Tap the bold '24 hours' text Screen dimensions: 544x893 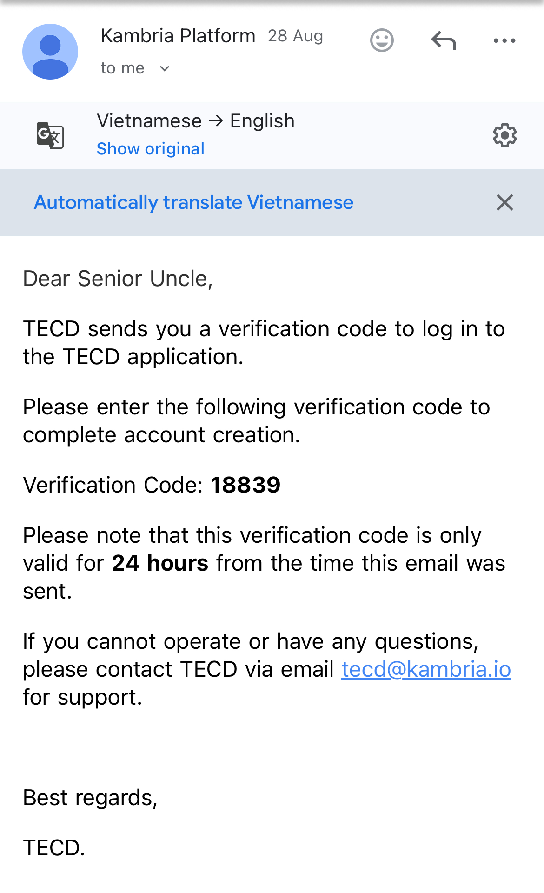point(160,563)
